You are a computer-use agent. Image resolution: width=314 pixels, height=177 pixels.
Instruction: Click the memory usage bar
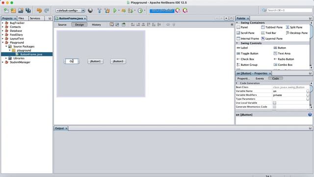(162, 10)
